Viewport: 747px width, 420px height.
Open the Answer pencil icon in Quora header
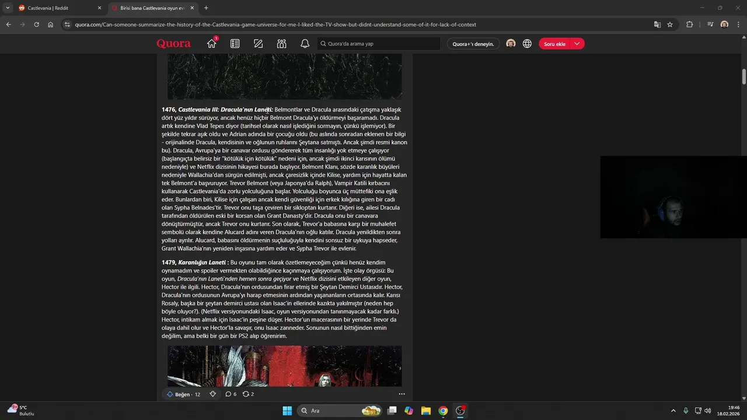[x=258, y=44]
